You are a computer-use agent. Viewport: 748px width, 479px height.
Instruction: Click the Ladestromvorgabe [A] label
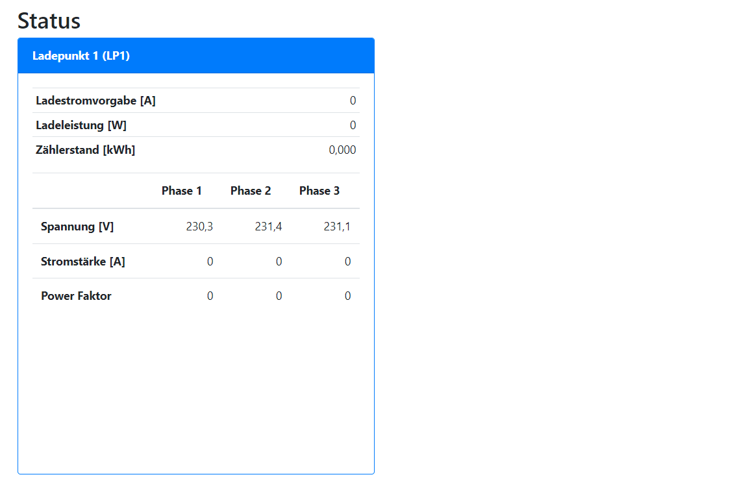[95, 101]
